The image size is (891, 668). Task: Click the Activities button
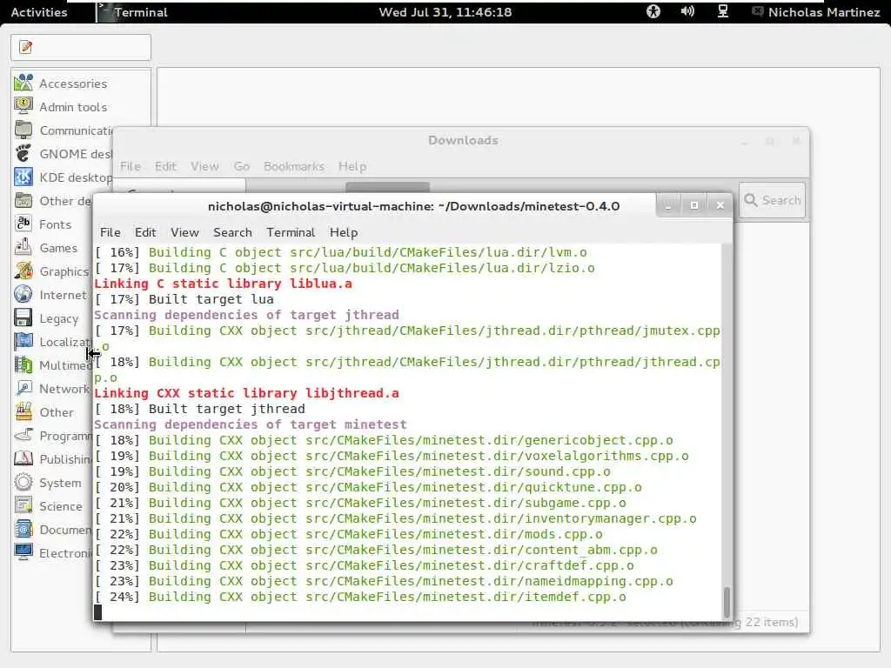[39, 12]
